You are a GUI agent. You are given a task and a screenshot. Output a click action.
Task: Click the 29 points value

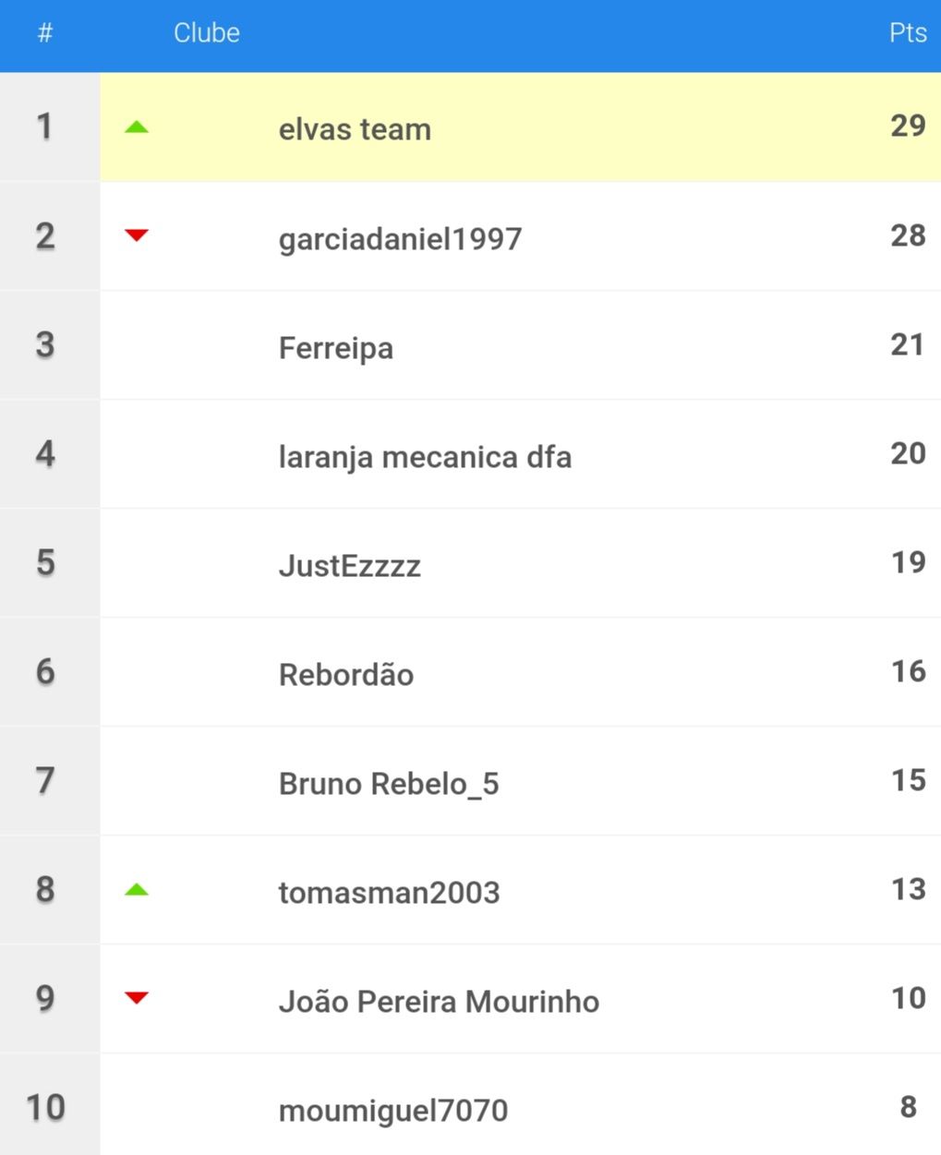click(x=908, y=126)
